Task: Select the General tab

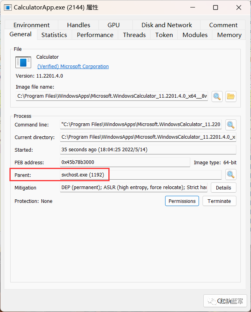Action: (x=20, y=34)
